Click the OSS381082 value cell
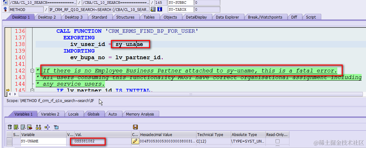The image size is (366, 148). pyautogui.click(x=103, y=141)
